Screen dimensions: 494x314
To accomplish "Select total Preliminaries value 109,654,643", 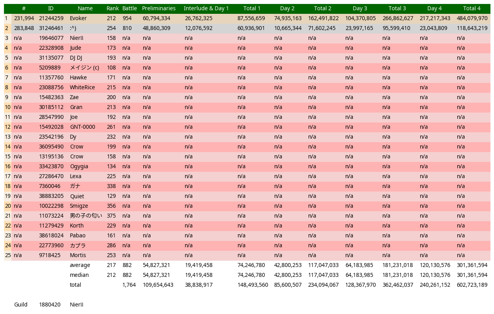I will [158, 285].
